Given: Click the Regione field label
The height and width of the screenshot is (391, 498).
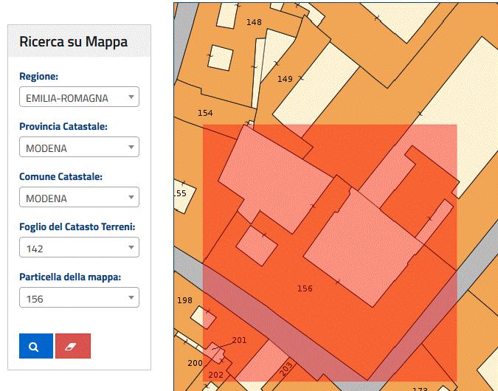Looking at the screenshot, I should point(39,76).
